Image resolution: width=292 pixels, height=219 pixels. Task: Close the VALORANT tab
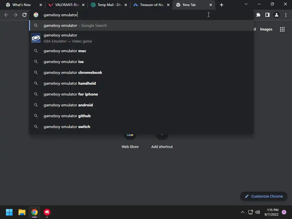coord(83,5)
